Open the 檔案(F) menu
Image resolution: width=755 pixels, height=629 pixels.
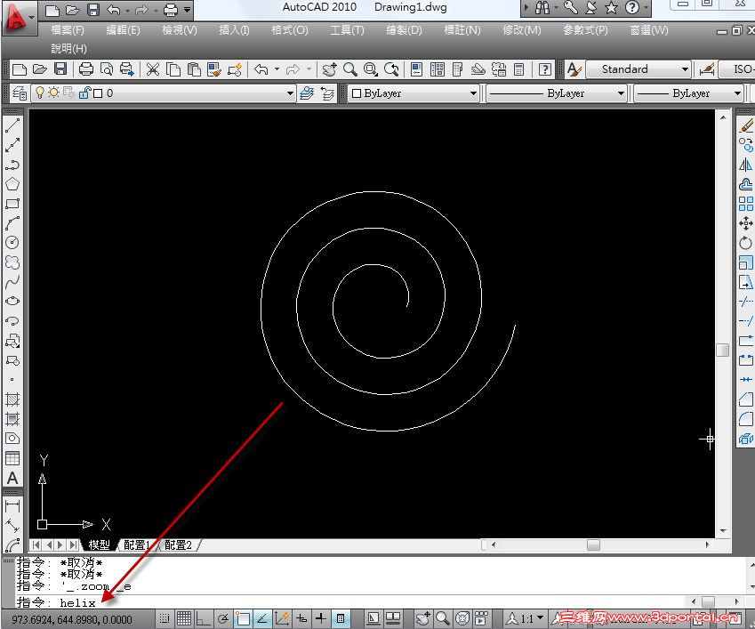[68, 30]
